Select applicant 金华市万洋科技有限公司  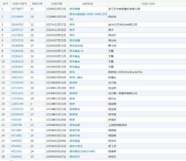coord(123,25)
